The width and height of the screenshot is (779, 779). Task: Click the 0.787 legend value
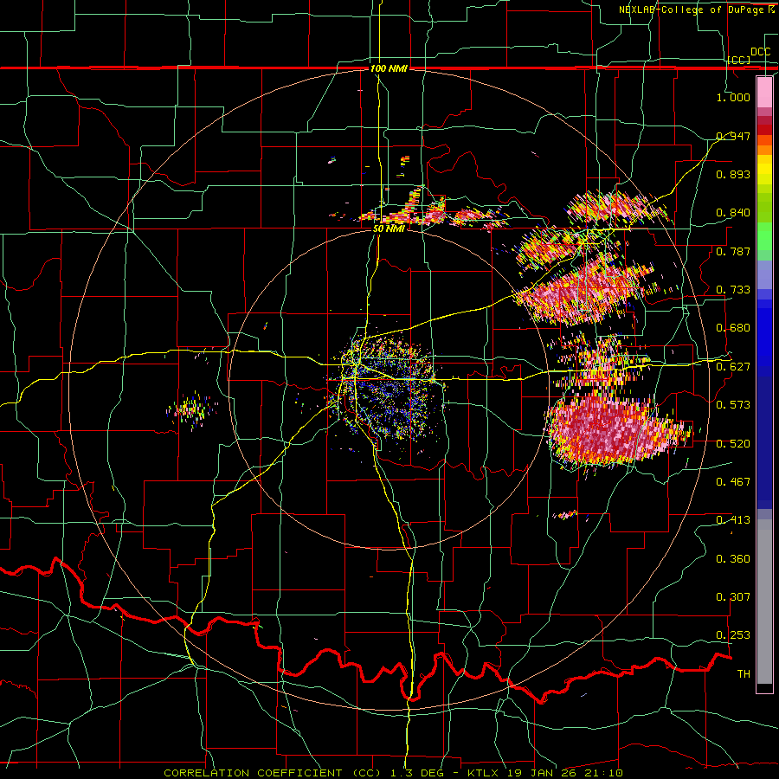point(733,251)
